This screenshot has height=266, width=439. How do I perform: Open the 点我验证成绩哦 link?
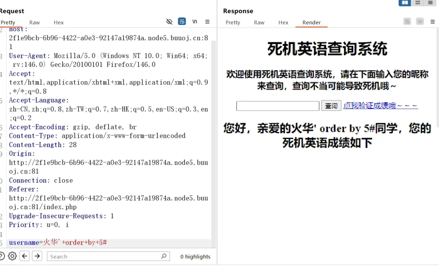pos(380,105)
